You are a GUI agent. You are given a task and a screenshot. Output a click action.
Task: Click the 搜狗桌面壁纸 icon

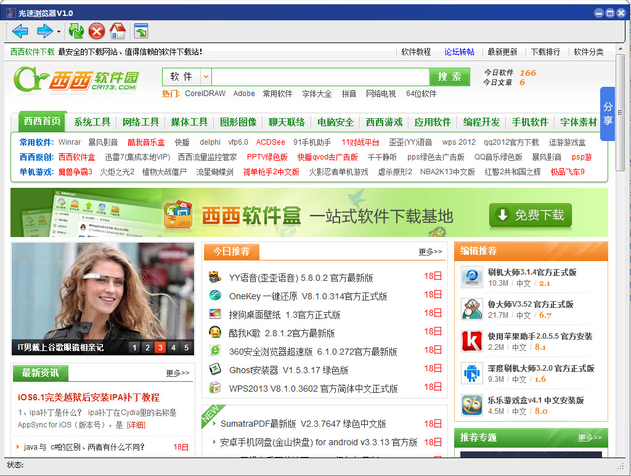click(215, 313)
